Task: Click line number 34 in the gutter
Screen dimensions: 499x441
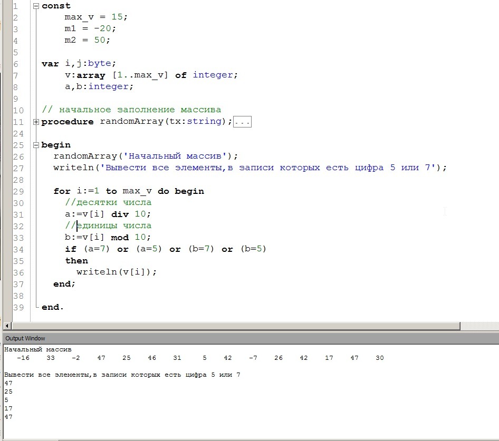Action: coord(18,250)
